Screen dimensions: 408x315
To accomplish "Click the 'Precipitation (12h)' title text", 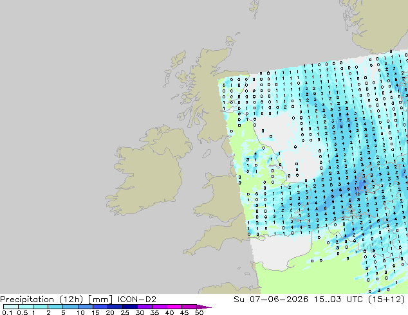I will (42, 300).
